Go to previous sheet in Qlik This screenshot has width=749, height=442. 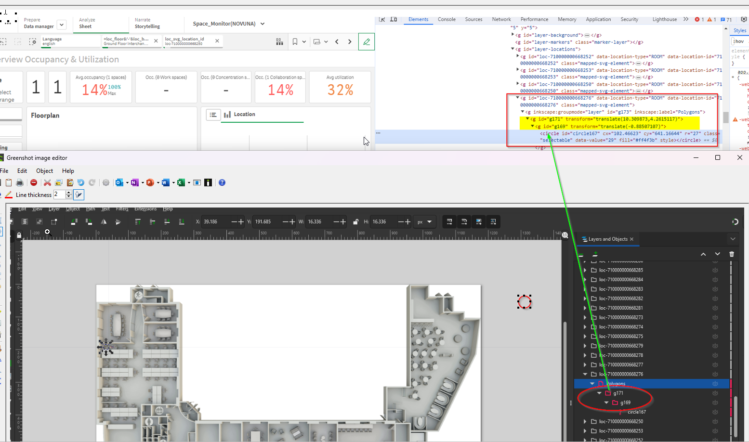click(x=337, y=42)
